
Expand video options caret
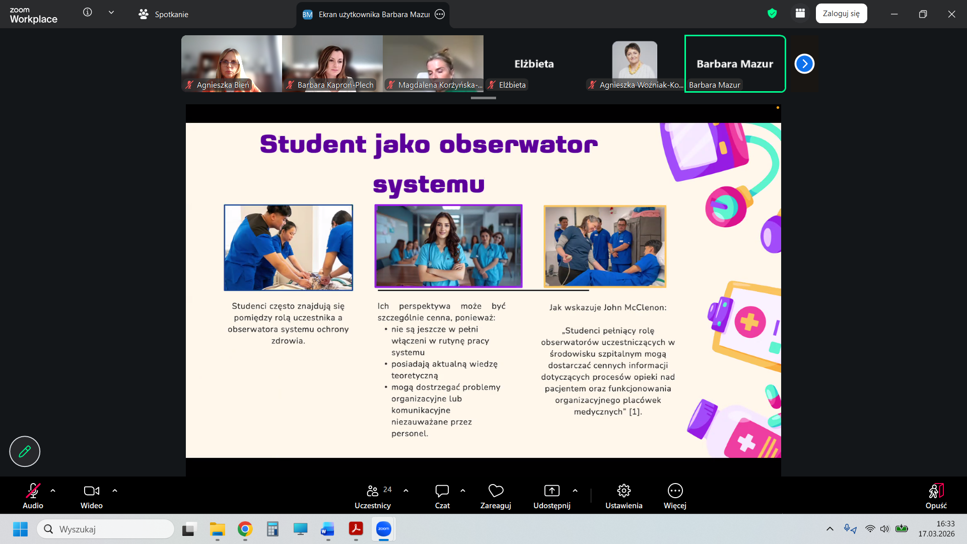click(x=115, y=491)
